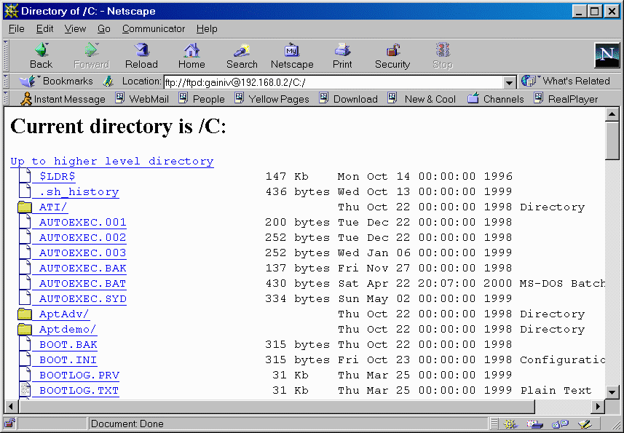Open Mailbox from component bar
Viewport: 624px width, 433px height.
(535, 424)
